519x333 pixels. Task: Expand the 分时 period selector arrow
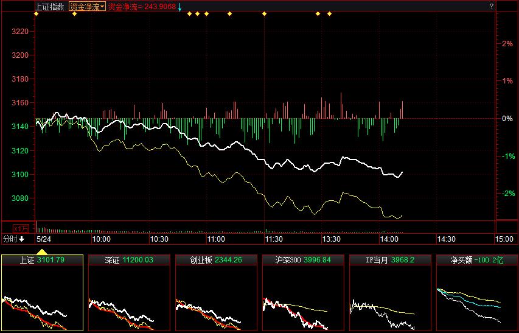pos(22,239)
